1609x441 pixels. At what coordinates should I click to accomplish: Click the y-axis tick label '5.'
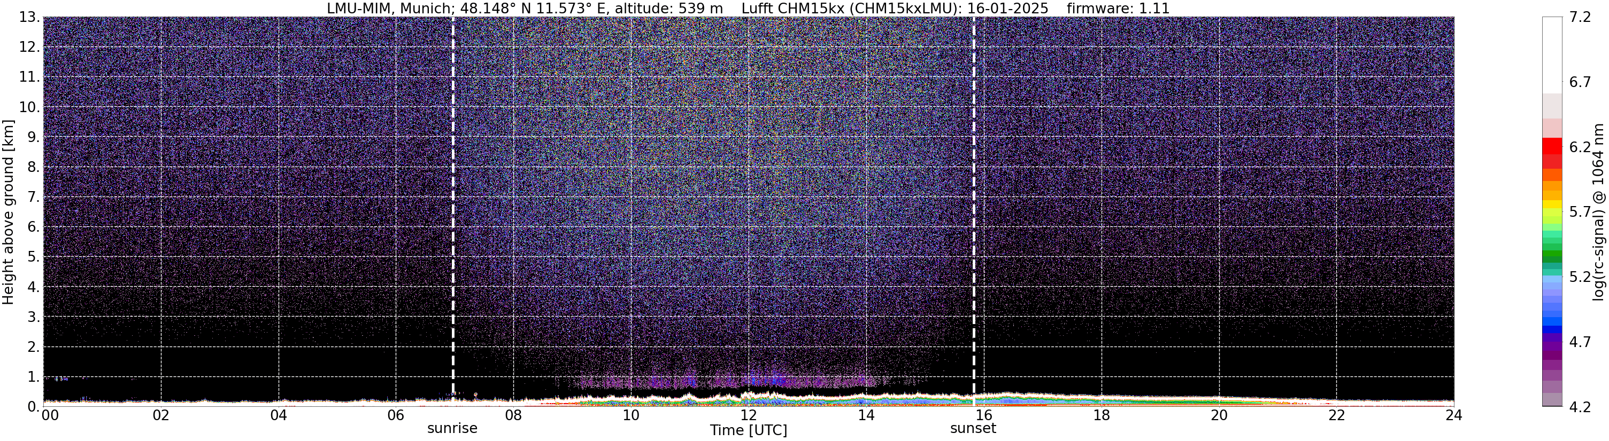(x=34, y=257)
